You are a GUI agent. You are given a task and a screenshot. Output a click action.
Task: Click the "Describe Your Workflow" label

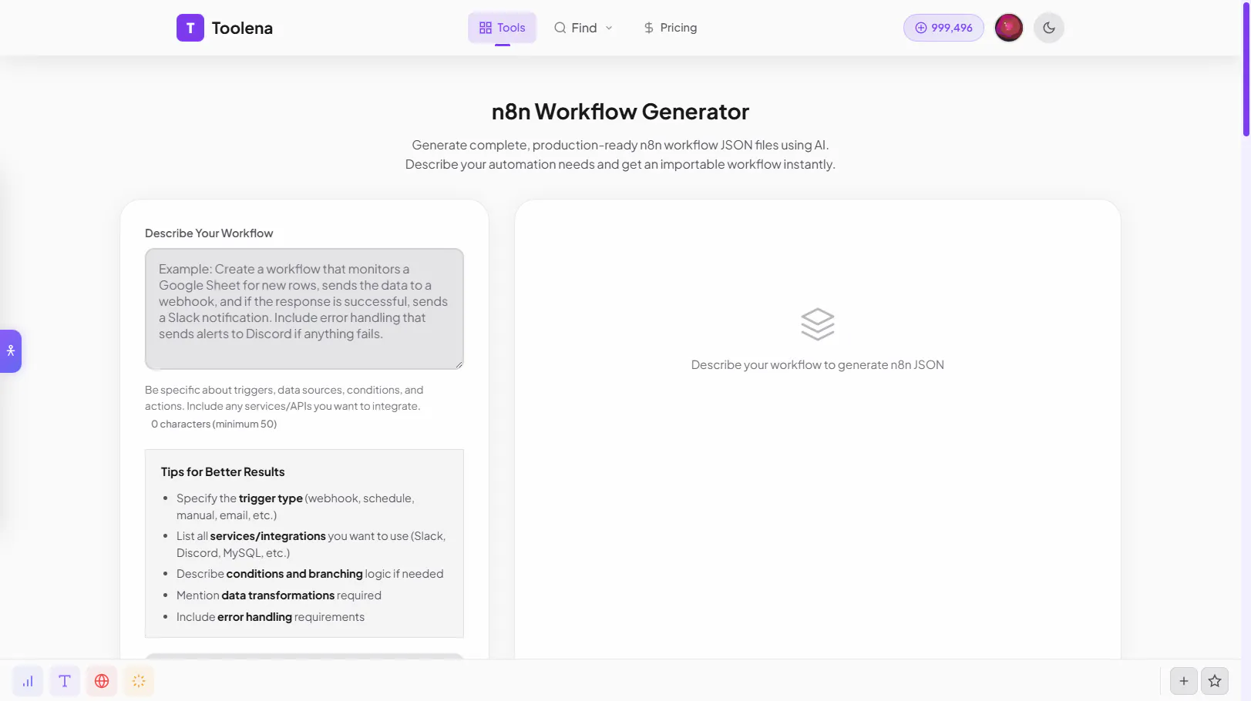[209, 233]
